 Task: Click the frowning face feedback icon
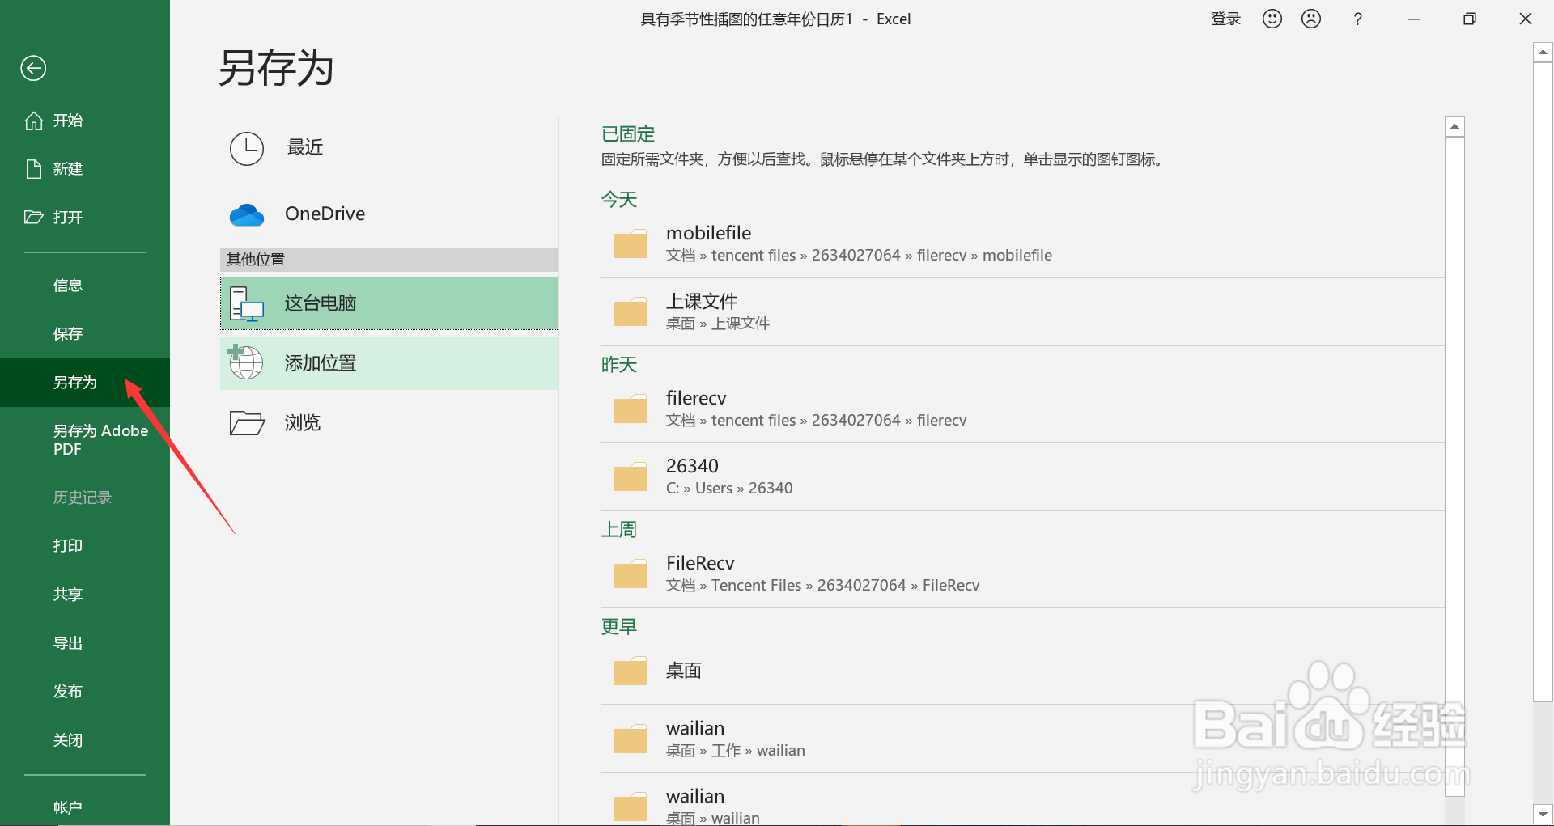tap(1310, 19)
